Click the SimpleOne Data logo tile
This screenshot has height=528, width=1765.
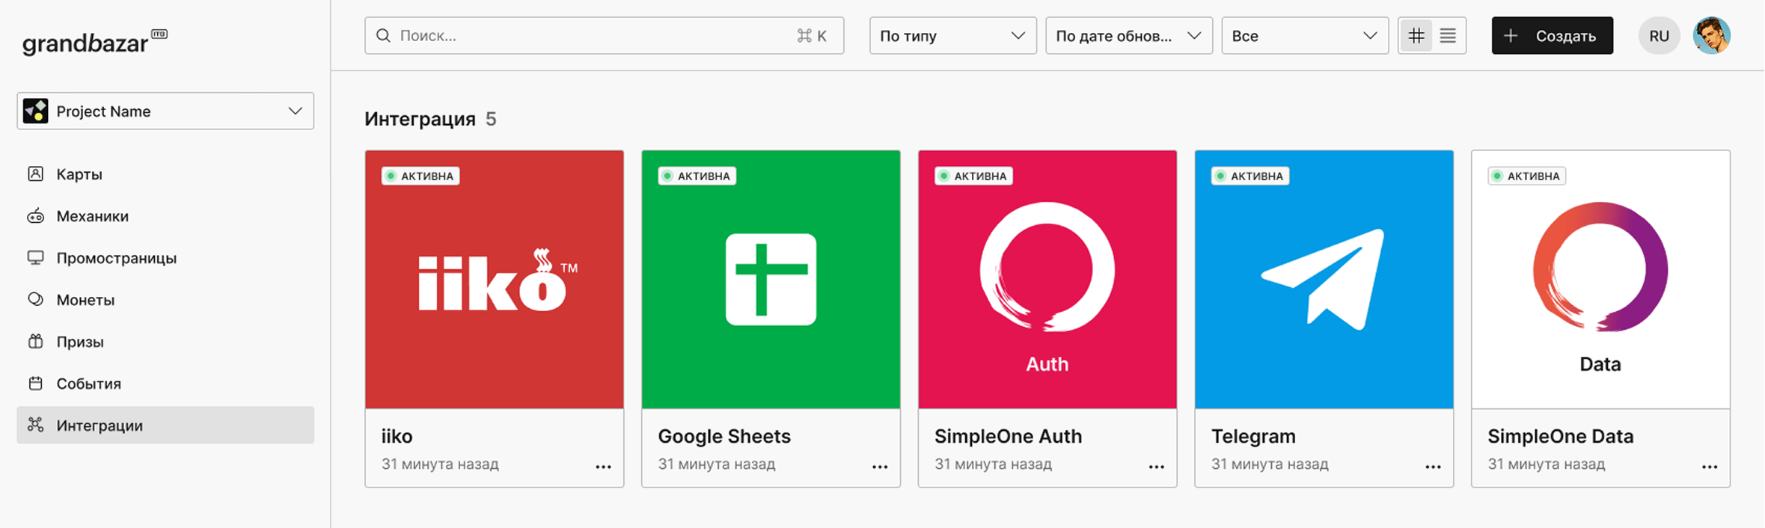[x=1600, y=280]
